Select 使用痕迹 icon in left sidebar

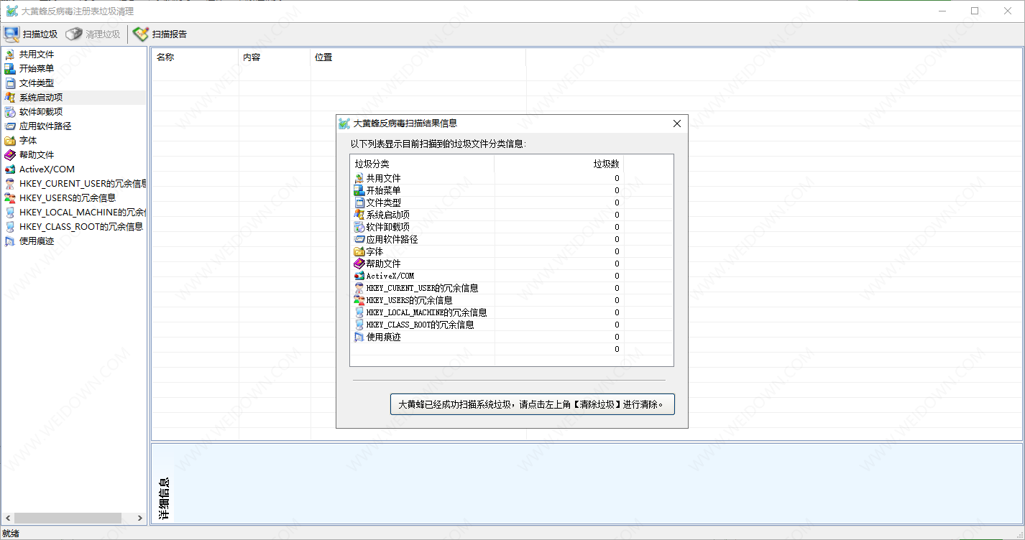coord(9,241)
